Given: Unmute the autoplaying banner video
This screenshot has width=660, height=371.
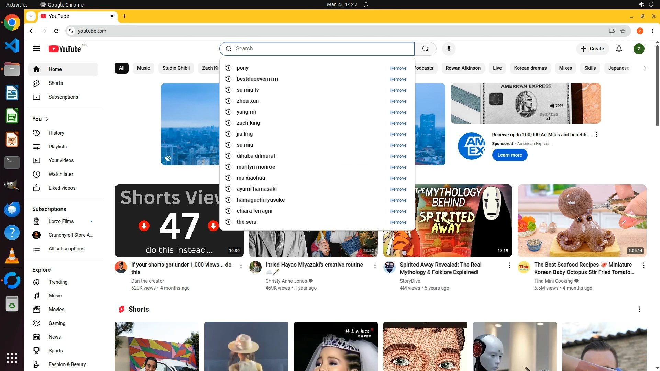Looking at the screenshot, I should pyautogui.click(x=168, y=158).
